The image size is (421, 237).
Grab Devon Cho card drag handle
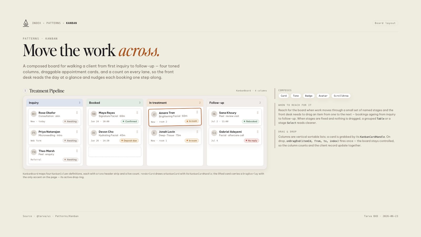coord(137,132)
